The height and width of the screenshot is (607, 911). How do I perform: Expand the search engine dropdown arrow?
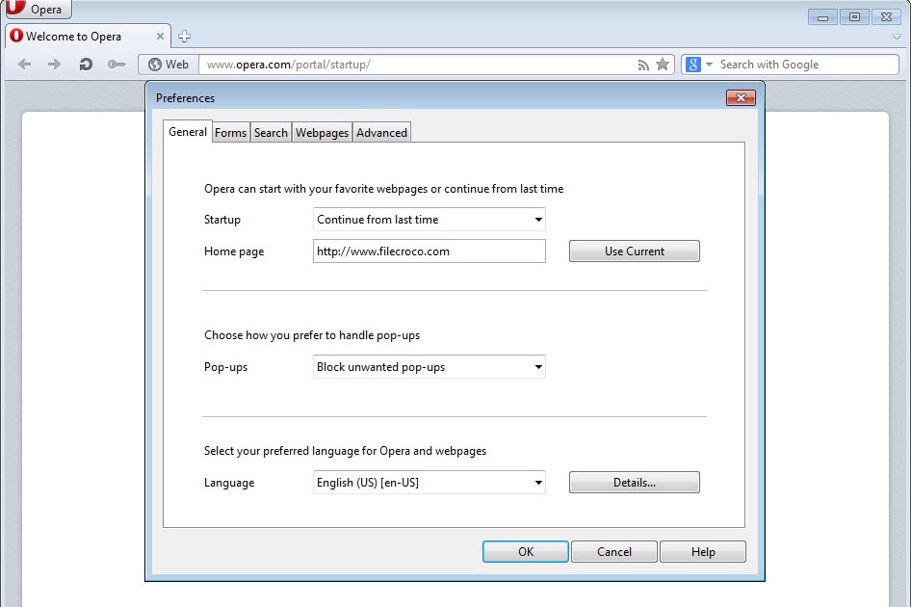(x=709, y=65)
